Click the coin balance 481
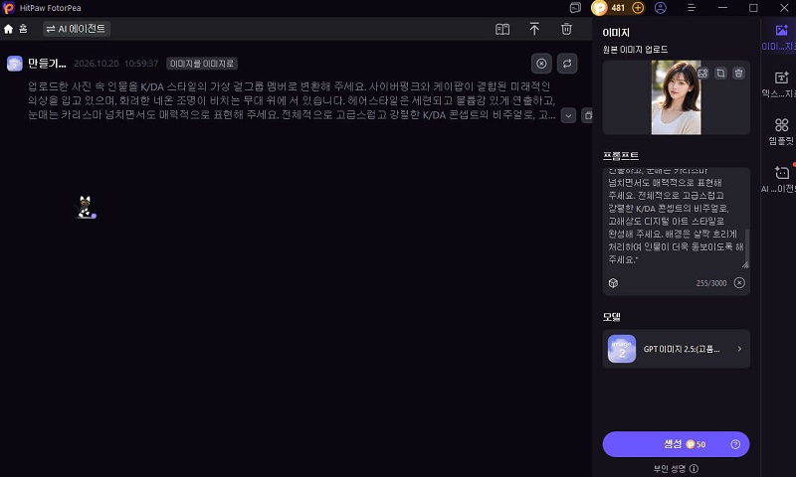The image size is (796, 477). (x=618, y=8)
